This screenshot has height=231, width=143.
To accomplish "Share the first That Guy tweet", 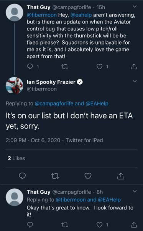I will 134,67.
